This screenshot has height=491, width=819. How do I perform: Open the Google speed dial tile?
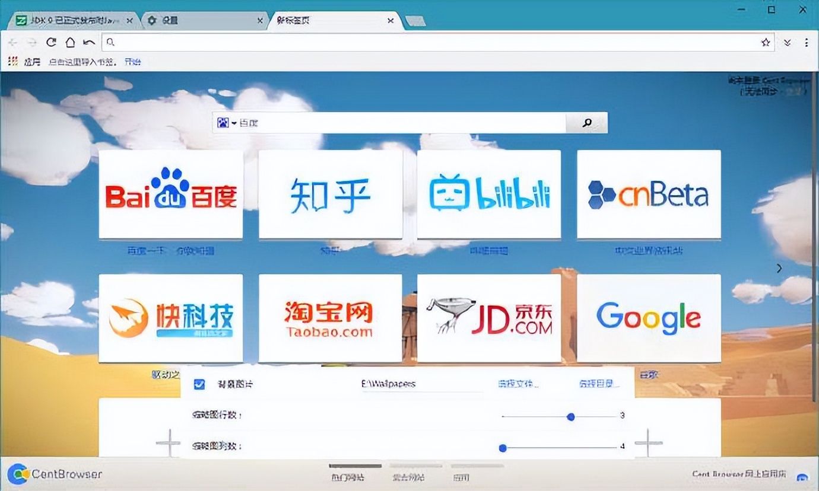(649, 318)
